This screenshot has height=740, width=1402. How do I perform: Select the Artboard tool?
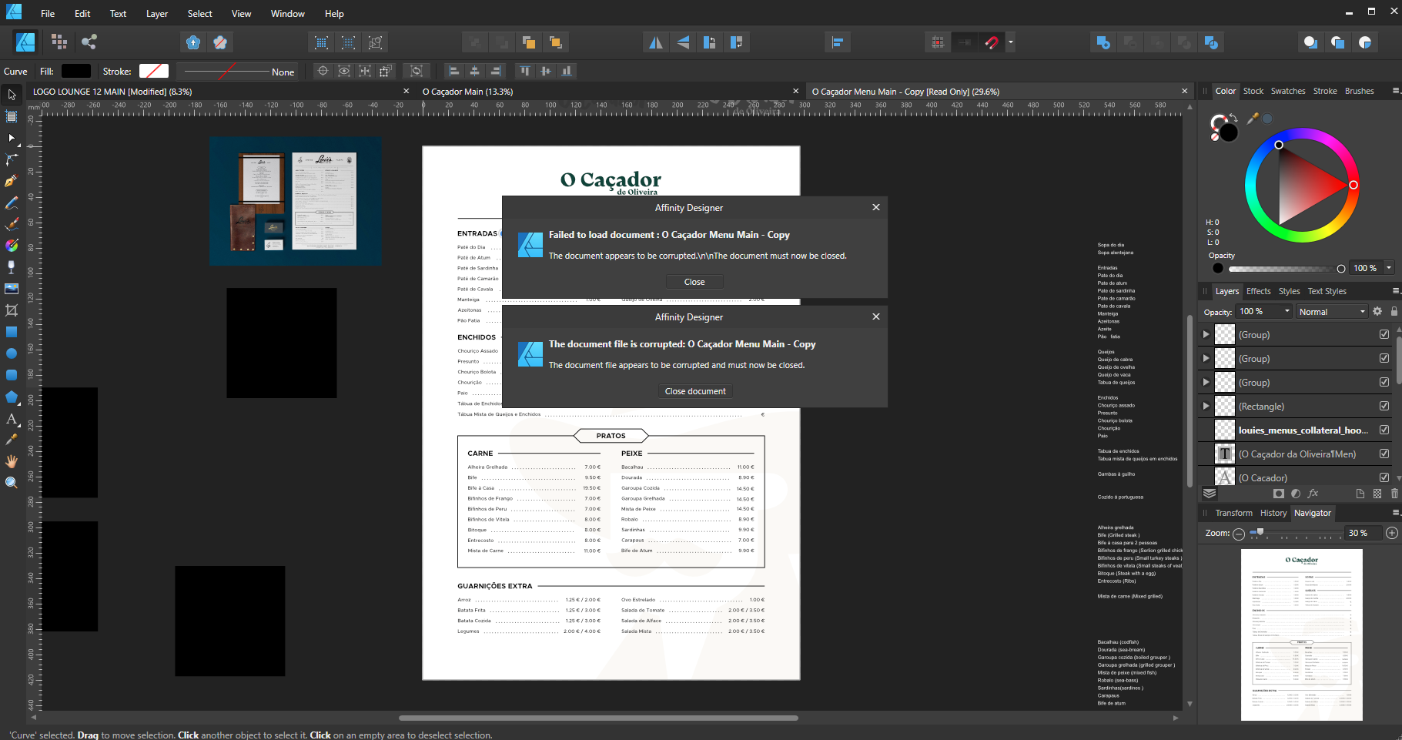click(12, 117)
